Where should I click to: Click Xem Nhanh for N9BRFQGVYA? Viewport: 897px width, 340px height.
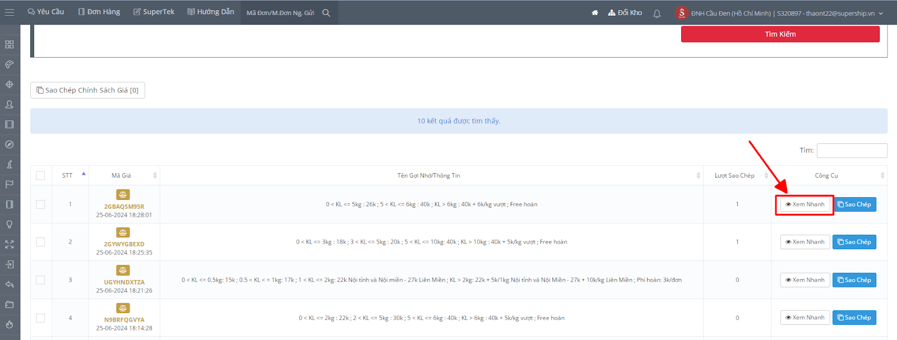[805, 318]
